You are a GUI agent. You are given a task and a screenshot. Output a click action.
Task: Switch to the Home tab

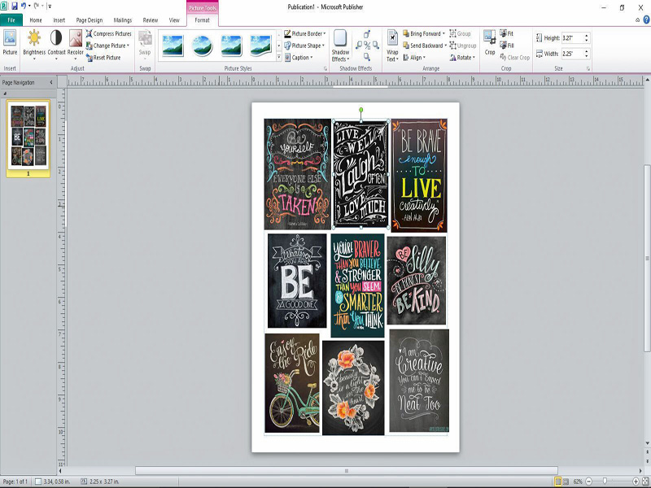tap(36, 20)
